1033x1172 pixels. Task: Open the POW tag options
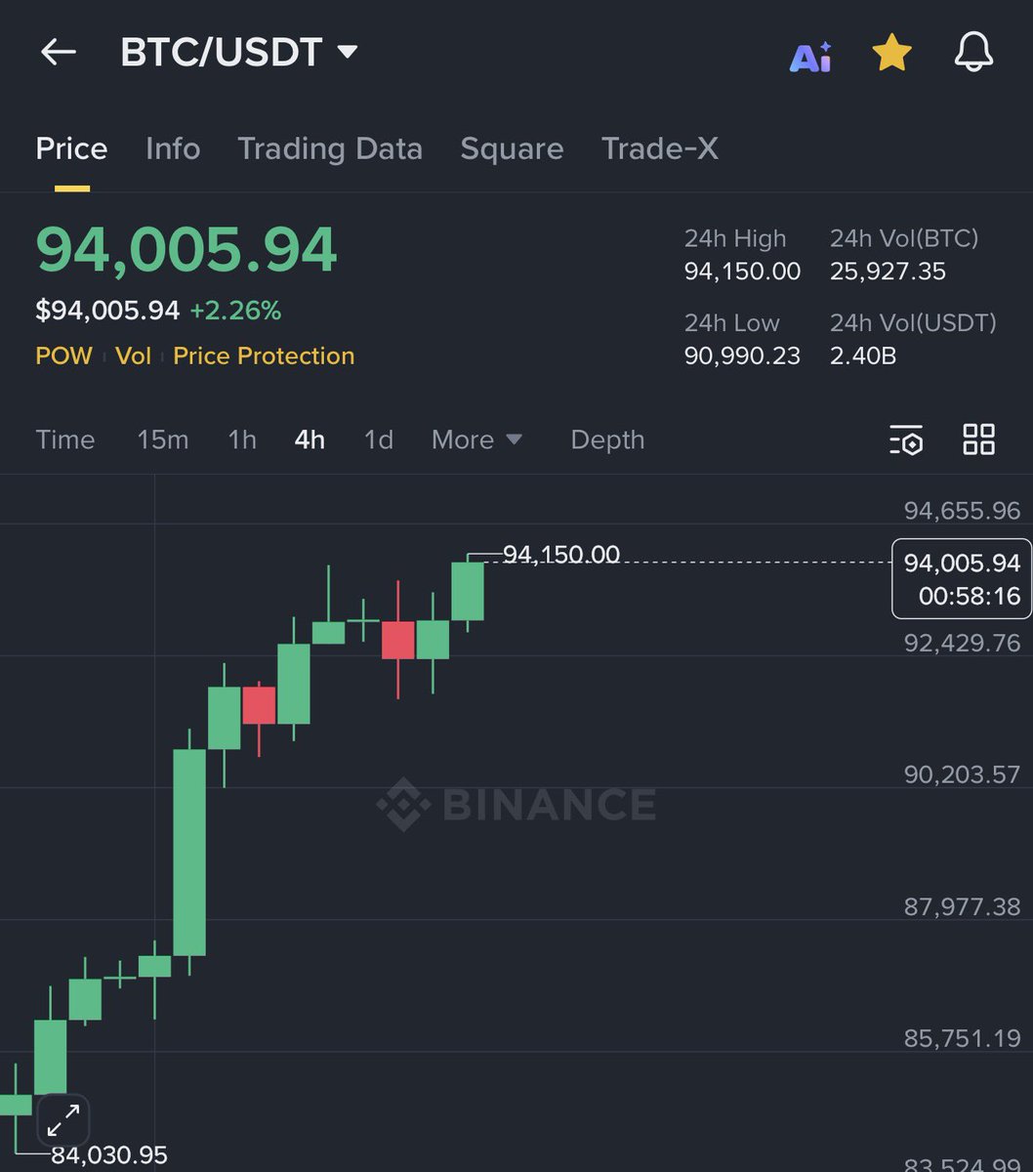coord(62,356)
